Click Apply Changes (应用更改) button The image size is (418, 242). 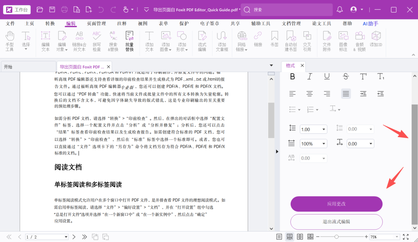click(336, 204)
